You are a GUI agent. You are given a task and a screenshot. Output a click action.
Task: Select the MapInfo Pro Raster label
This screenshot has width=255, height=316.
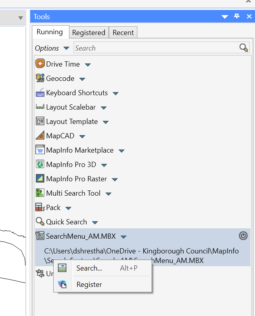click(x=76, y=179)
